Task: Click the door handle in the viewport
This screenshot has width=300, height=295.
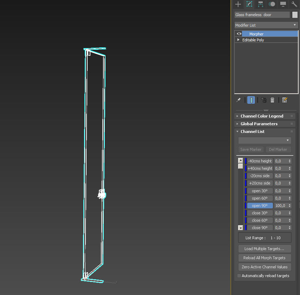Action: [x=101, y=194]
